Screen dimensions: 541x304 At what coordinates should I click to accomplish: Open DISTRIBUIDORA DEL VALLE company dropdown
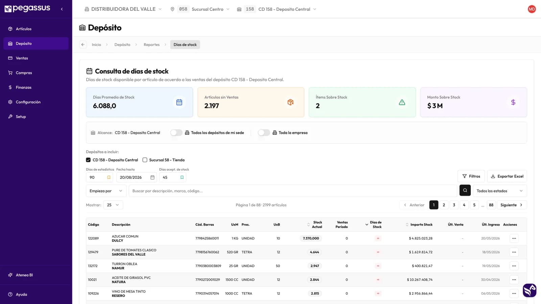click(123, 9)
